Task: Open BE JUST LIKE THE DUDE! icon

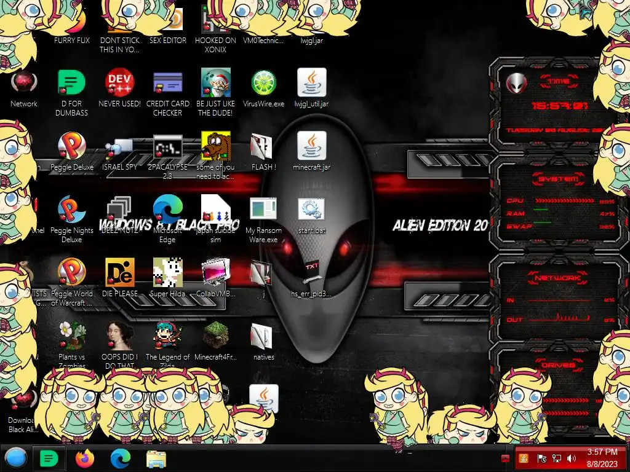Action: tap(216, 82)
